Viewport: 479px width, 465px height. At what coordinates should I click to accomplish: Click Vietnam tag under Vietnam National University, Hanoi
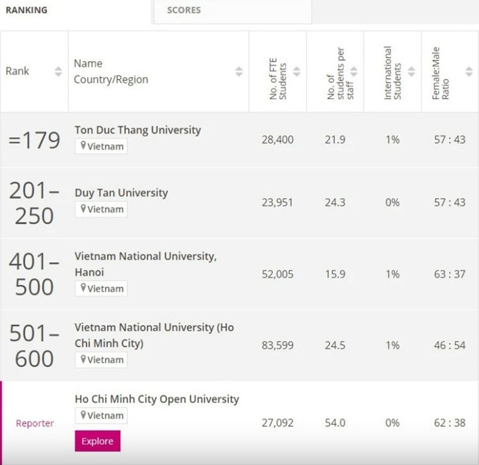tap(102, 289)
